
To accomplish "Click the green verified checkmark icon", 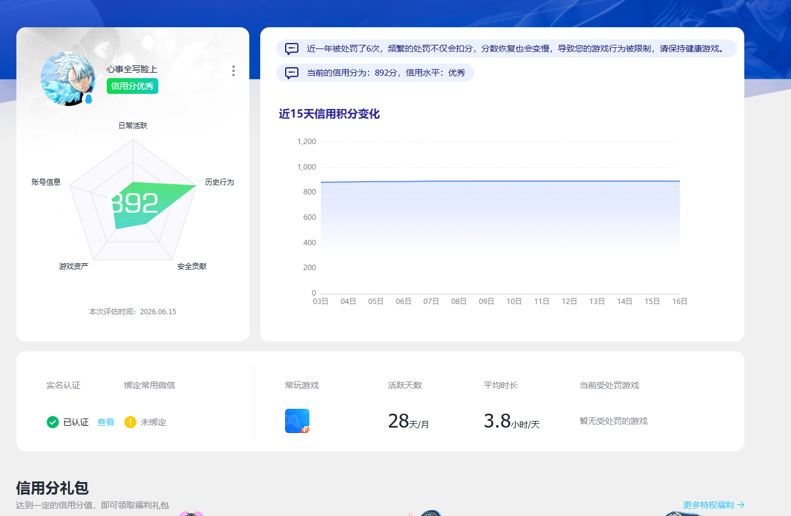I will coord(53,422).
